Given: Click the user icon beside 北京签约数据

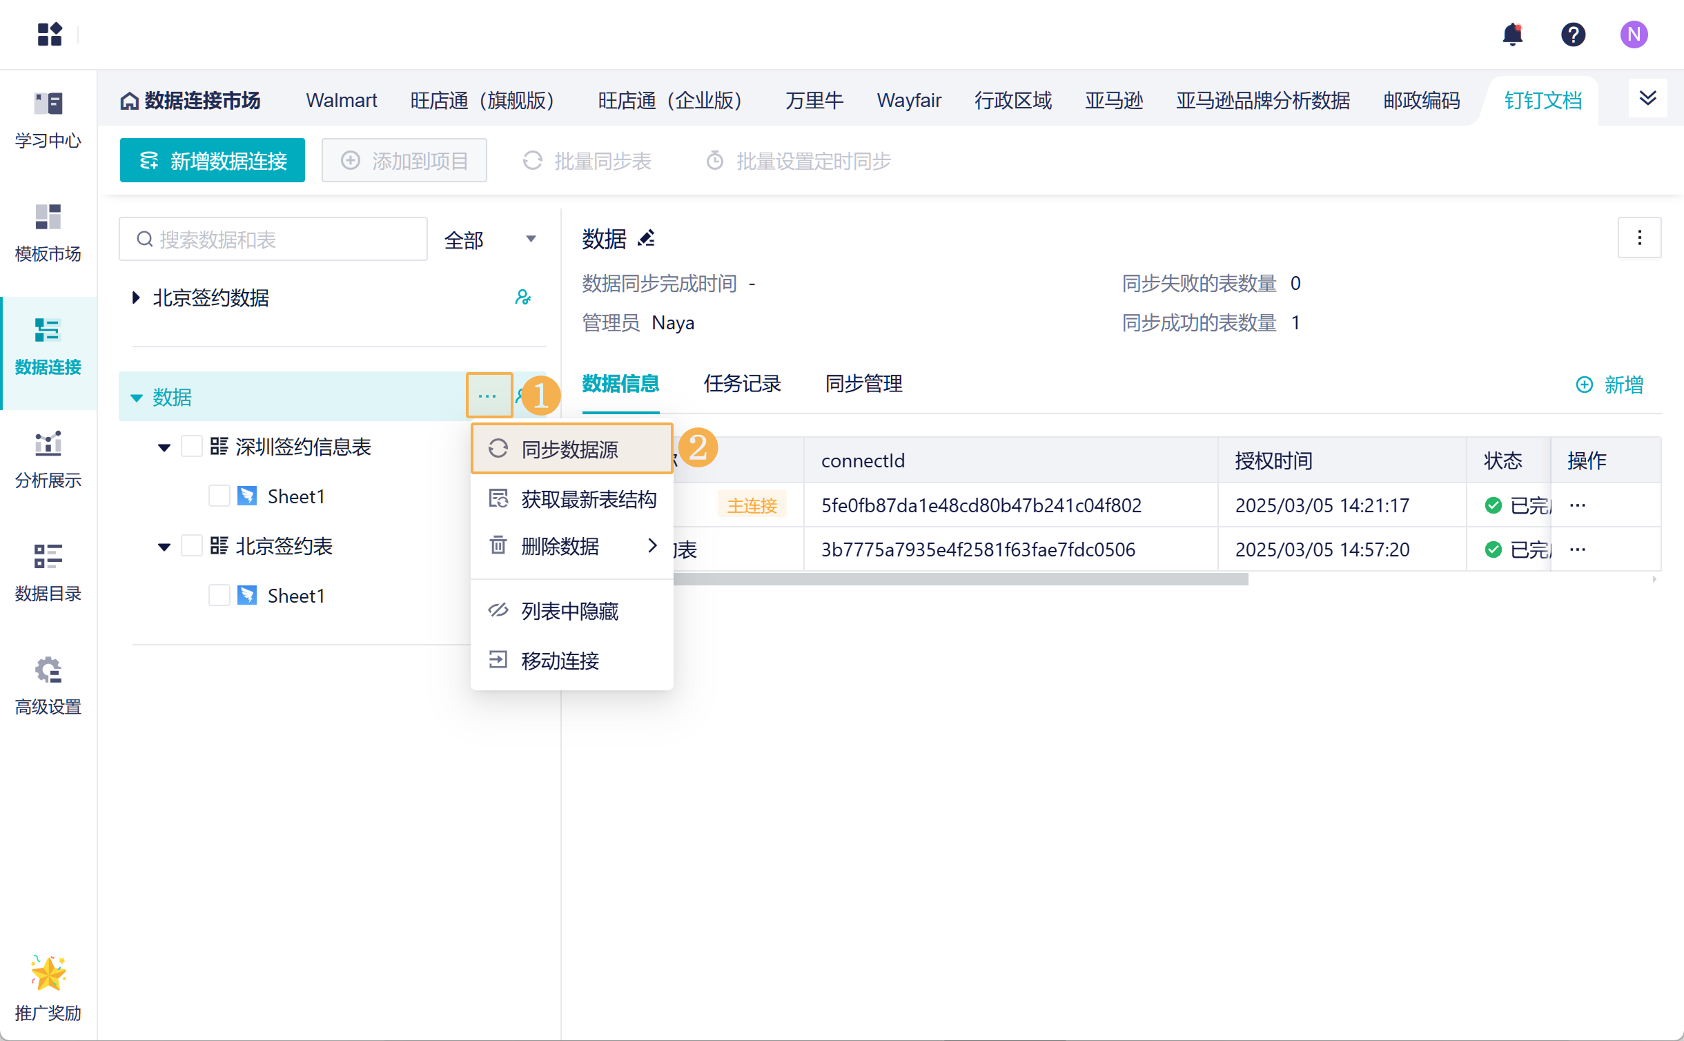Looking at the screenshot, I should (522, 298).
